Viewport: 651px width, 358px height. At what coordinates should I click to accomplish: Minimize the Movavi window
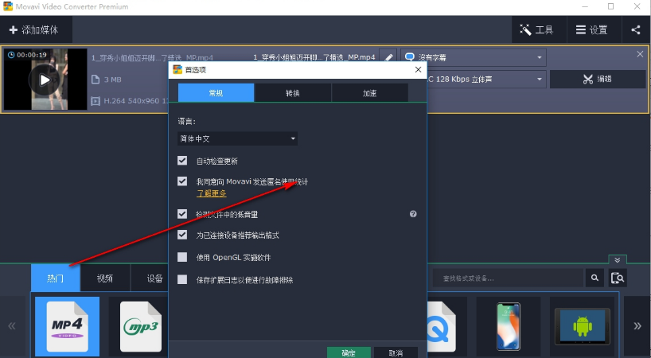tap(585, 6)
